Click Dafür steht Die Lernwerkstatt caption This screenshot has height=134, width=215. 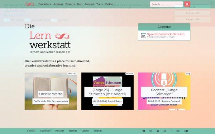point(51,101)
